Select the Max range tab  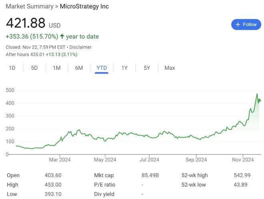(170, 68)
